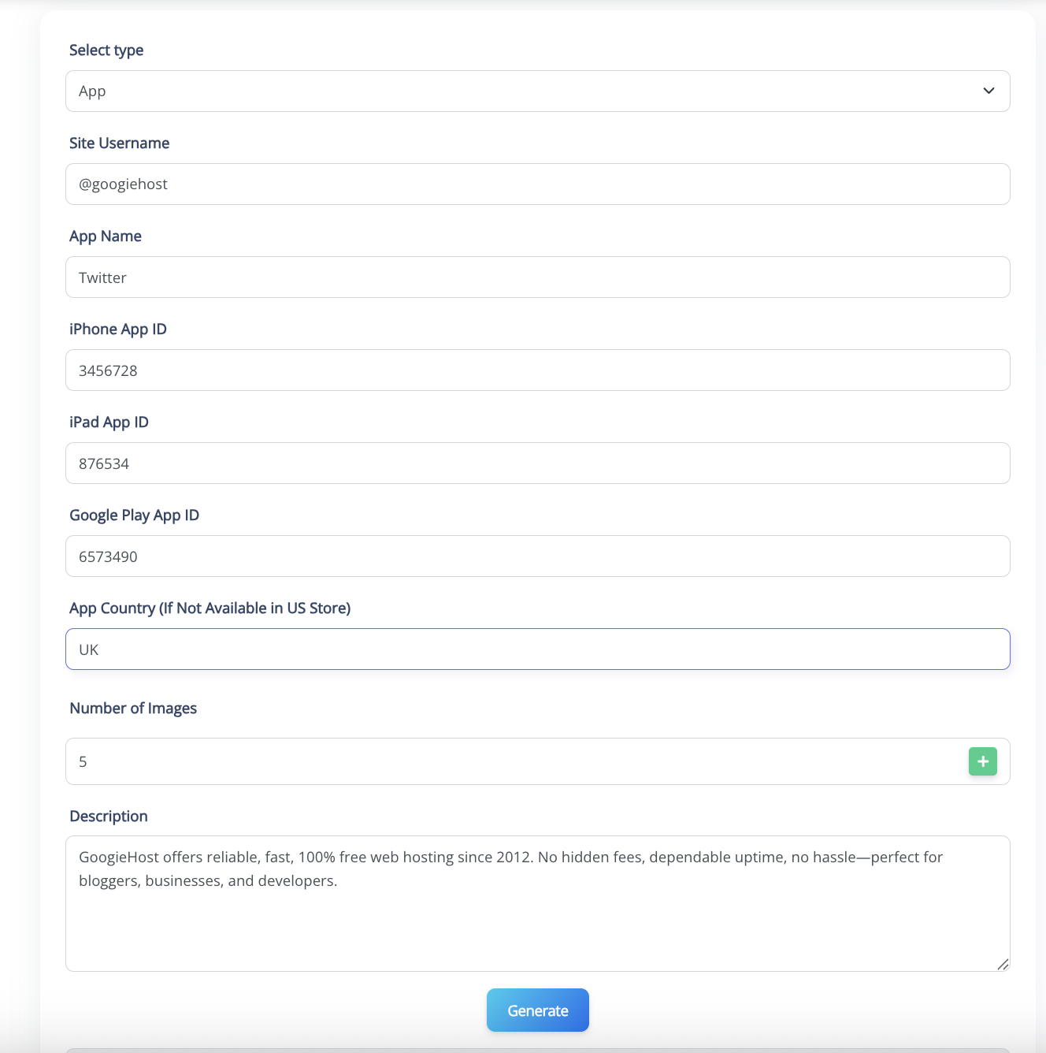Click the "Number of Images" label
1046x1053 pixels.
(x=133, y=709)
